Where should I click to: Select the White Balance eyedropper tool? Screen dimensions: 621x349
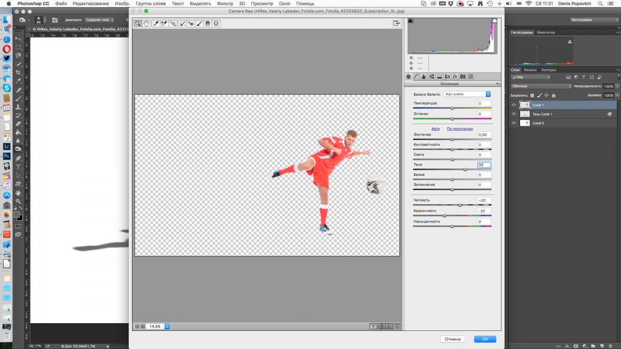(155, 23)
